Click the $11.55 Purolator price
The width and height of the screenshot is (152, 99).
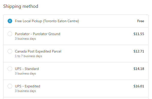(139, 34)
